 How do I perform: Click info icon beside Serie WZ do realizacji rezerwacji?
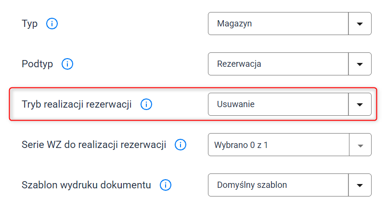[181, 145]
